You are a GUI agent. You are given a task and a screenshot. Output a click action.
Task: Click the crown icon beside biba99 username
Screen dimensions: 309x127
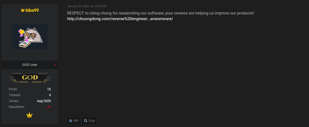click(23, 10)
